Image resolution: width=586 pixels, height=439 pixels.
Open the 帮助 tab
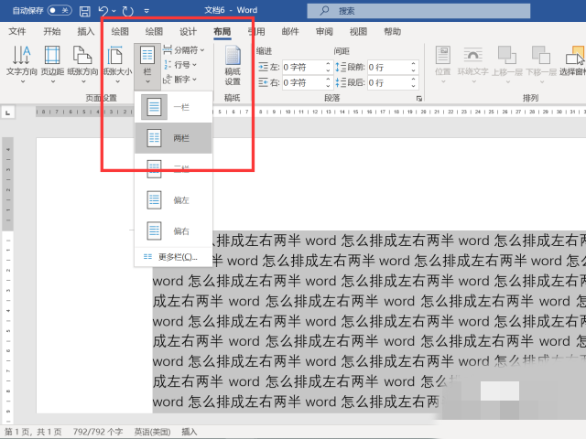[393, 32]
